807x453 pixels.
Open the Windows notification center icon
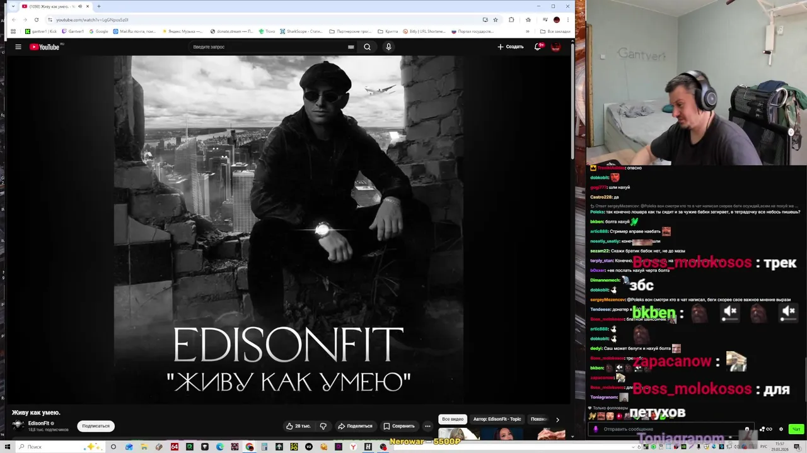click(799, 447)
